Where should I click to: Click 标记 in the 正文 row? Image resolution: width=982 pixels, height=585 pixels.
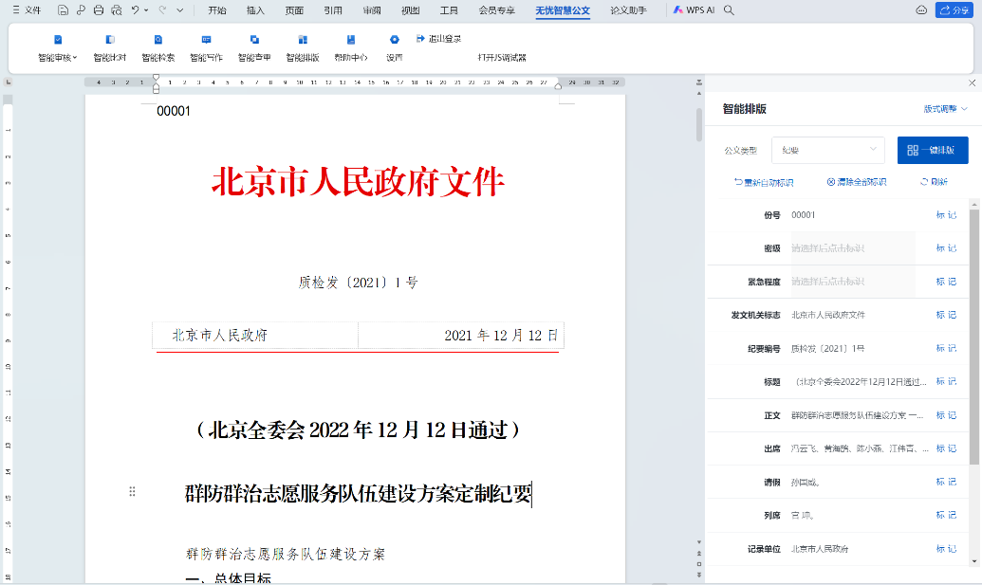pos(946,415)
